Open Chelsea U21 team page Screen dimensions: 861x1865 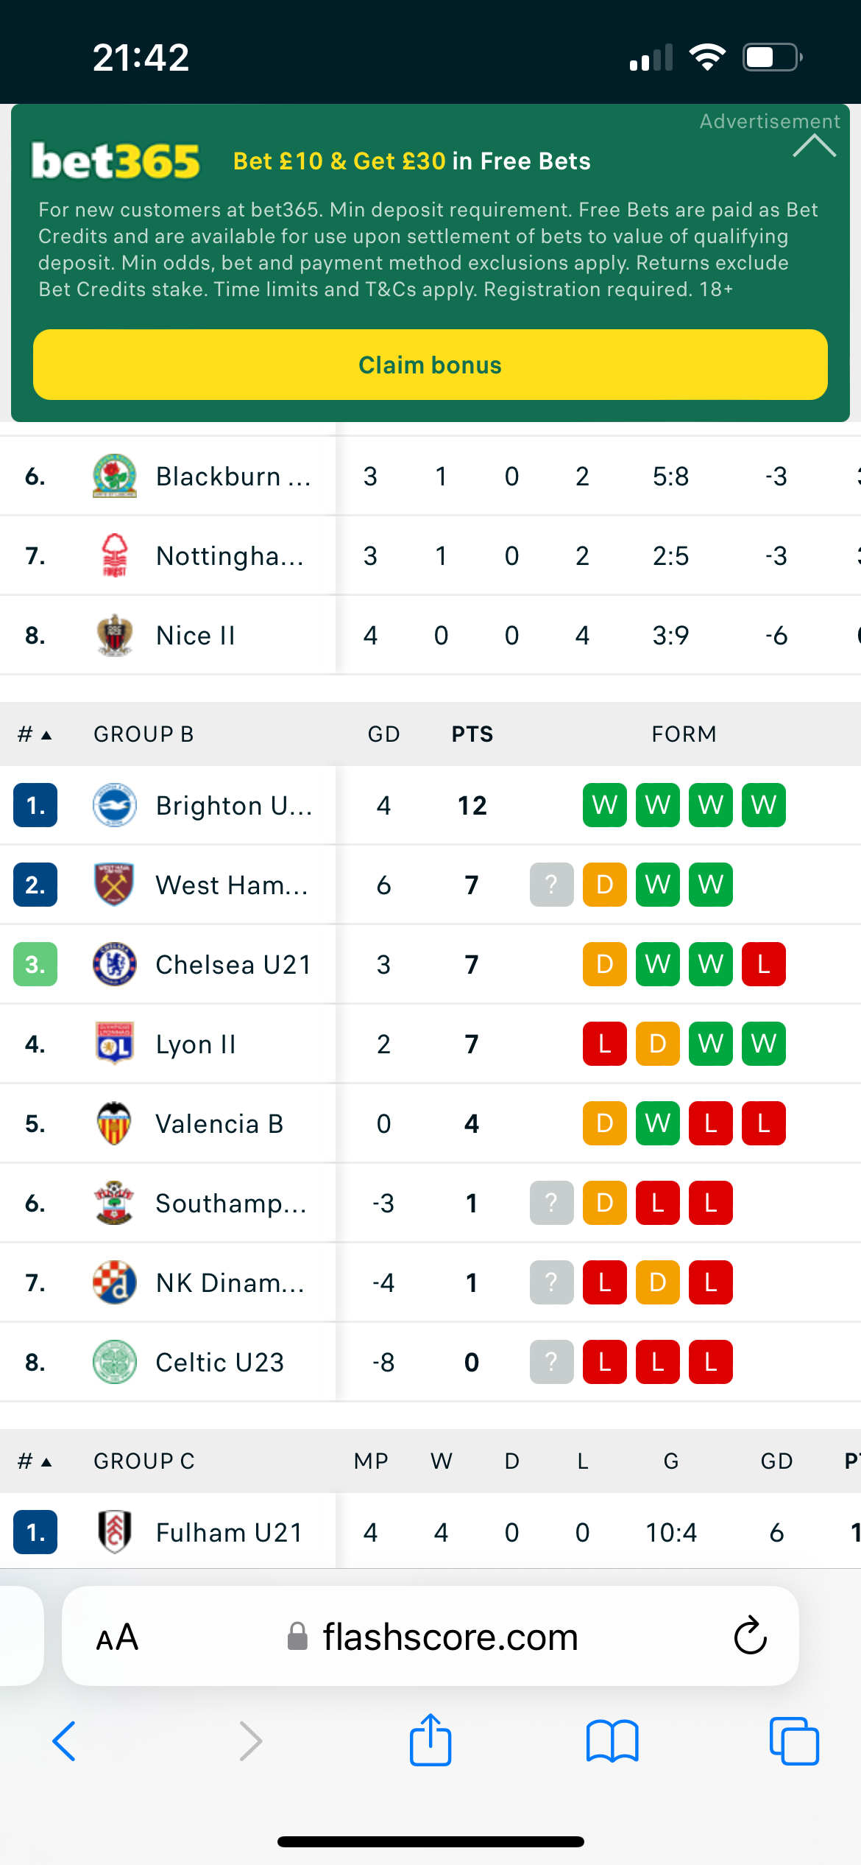pyautogui.click(x=233, y=964)
